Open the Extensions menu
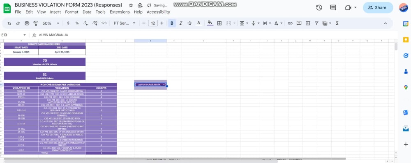411x163 pixels. (120, 12)
